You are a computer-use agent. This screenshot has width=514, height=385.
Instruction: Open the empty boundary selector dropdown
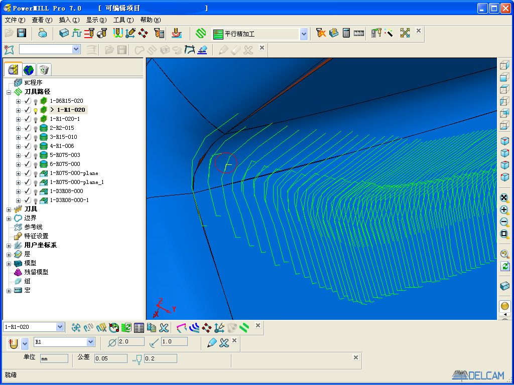pos(76,49)
